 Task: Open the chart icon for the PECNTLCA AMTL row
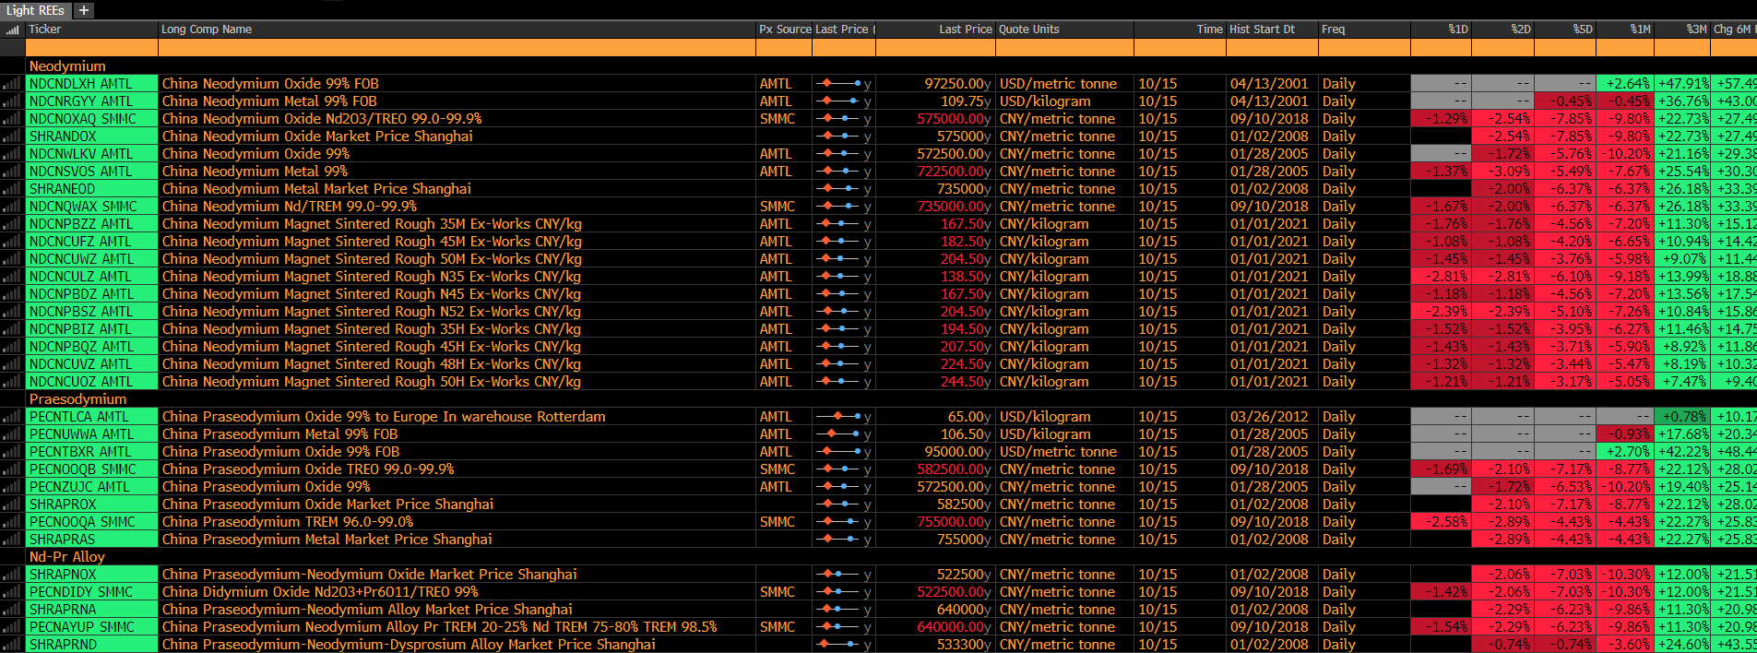click(12, 417)
